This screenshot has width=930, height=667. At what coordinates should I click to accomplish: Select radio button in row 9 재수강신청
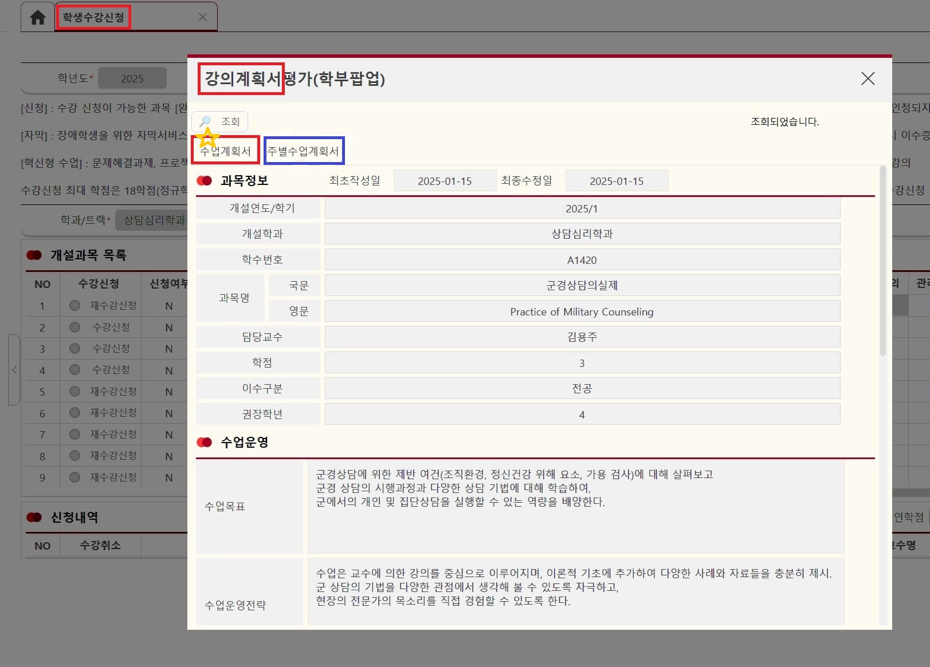(74, 477)
